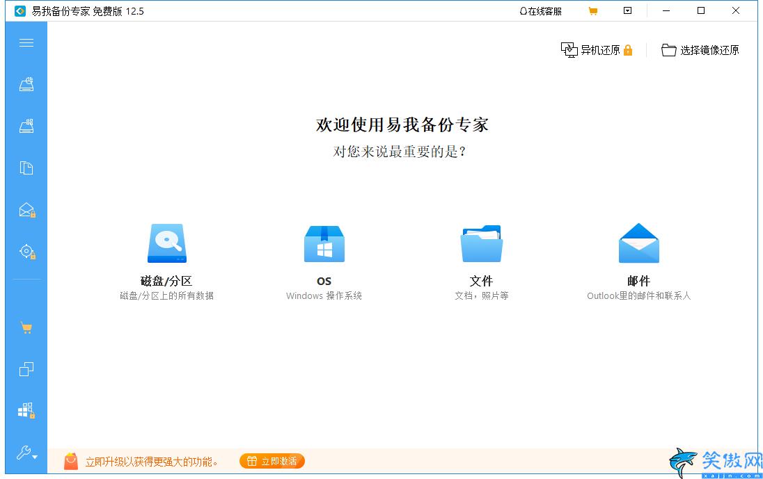Click the upgrade shopping bag icon

coord(71,462)
